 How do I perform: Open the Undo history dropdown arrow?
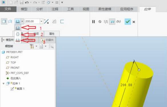coord(31,2)
